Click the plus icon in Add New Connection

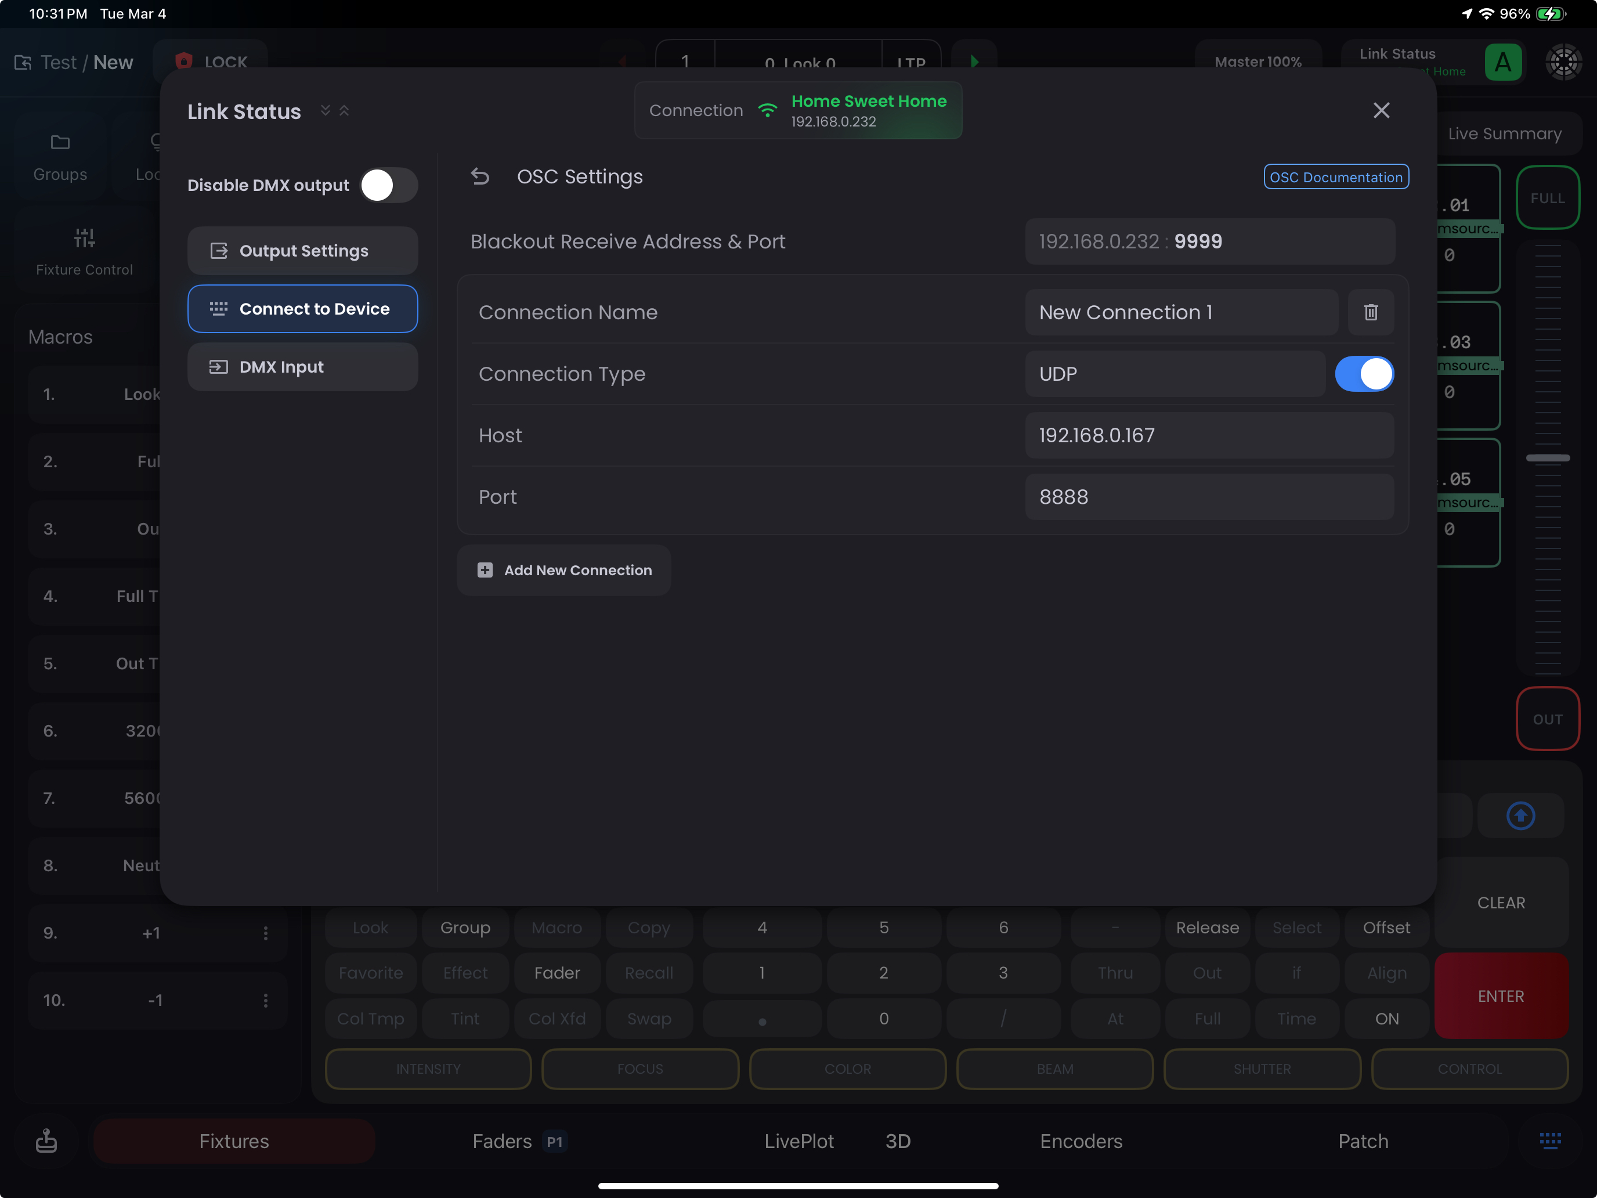tap(485, 570)
